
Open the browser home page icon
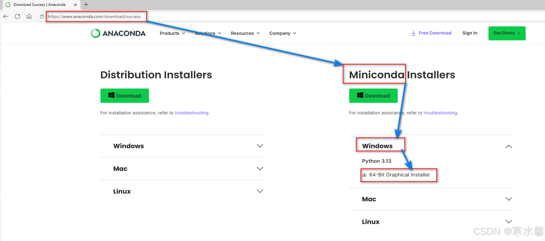29,16
